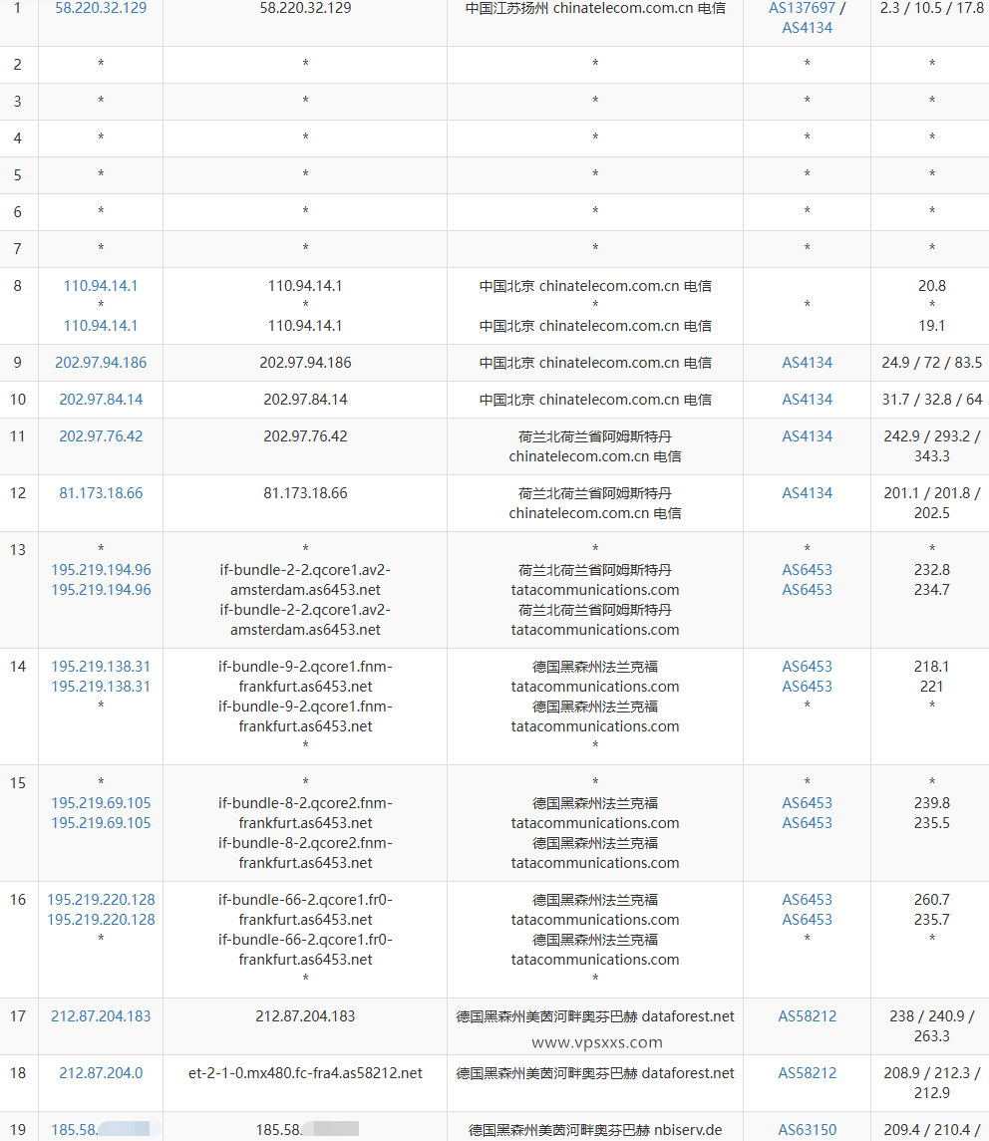Click the 81.173.18.66 IP link
Screen dimensions: 989x1141
(101, 493)
